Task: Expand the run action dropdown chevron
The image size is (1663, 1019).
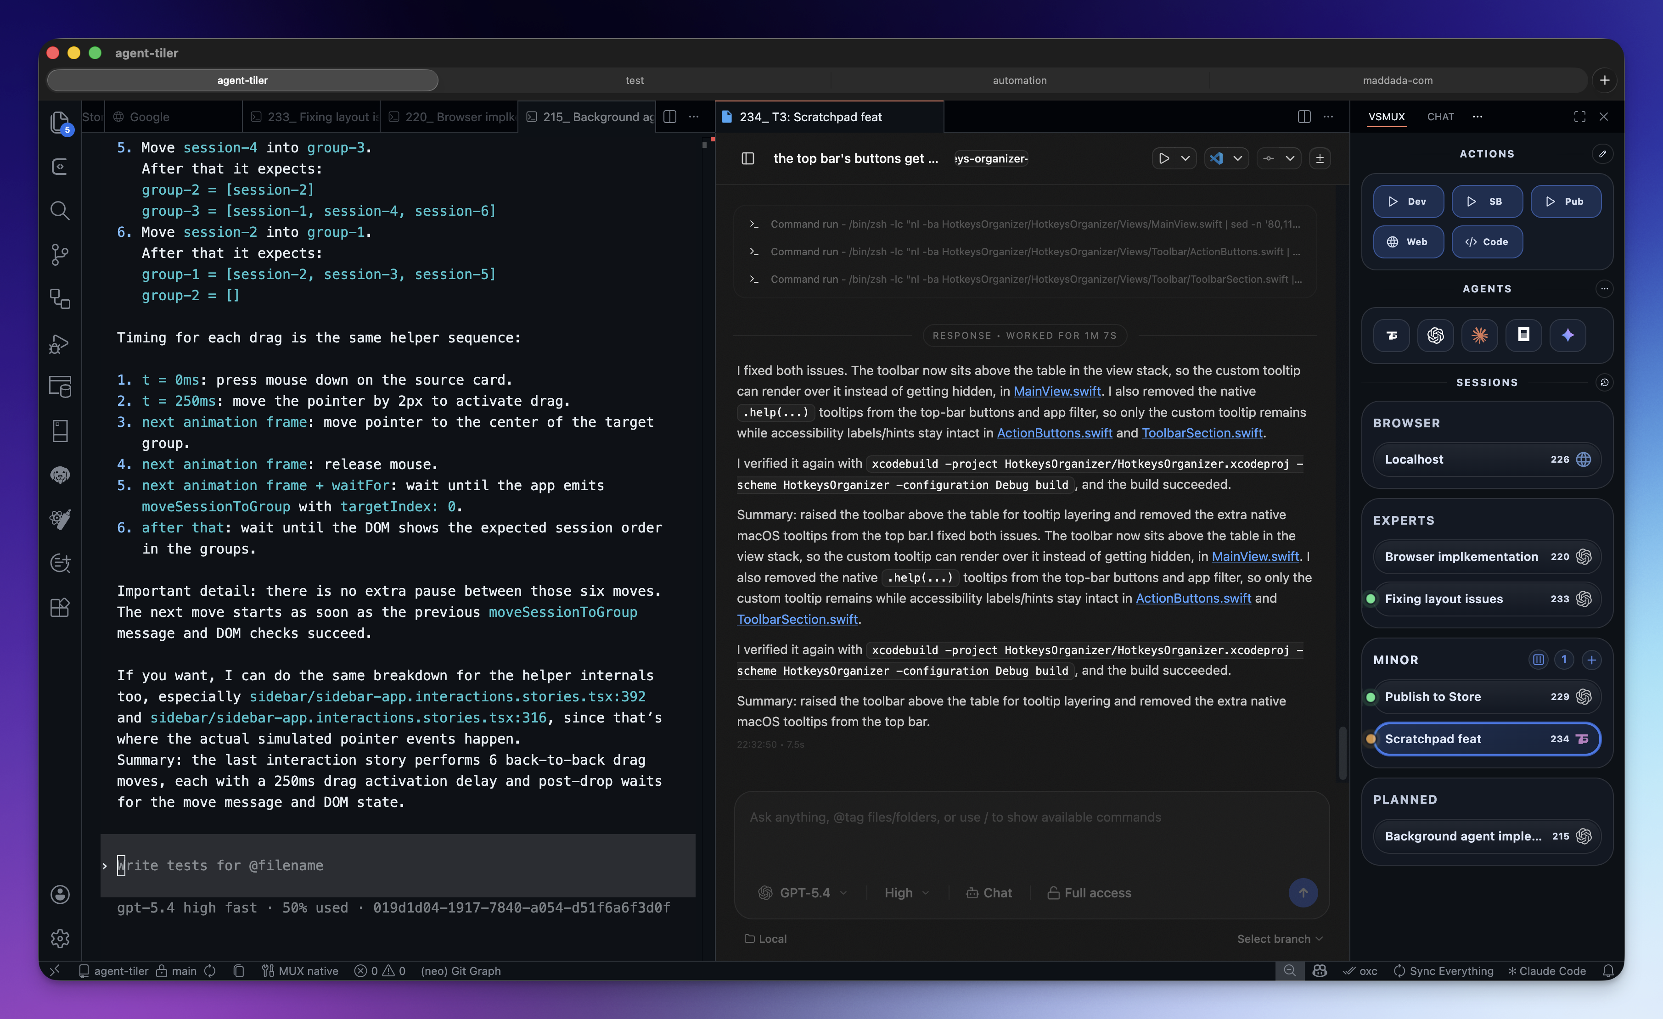Action: [x=1185, y=158]
